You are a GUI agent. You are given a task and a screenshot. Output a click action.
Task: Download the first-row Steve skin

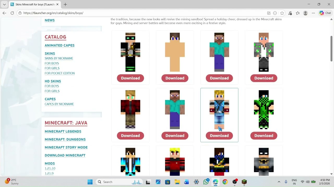click(219, 78)
